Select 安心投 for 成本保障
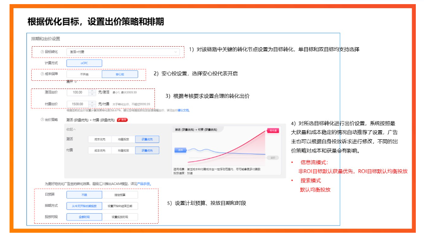Viewport: 424px width, 235px height. [x=120, y=74]
